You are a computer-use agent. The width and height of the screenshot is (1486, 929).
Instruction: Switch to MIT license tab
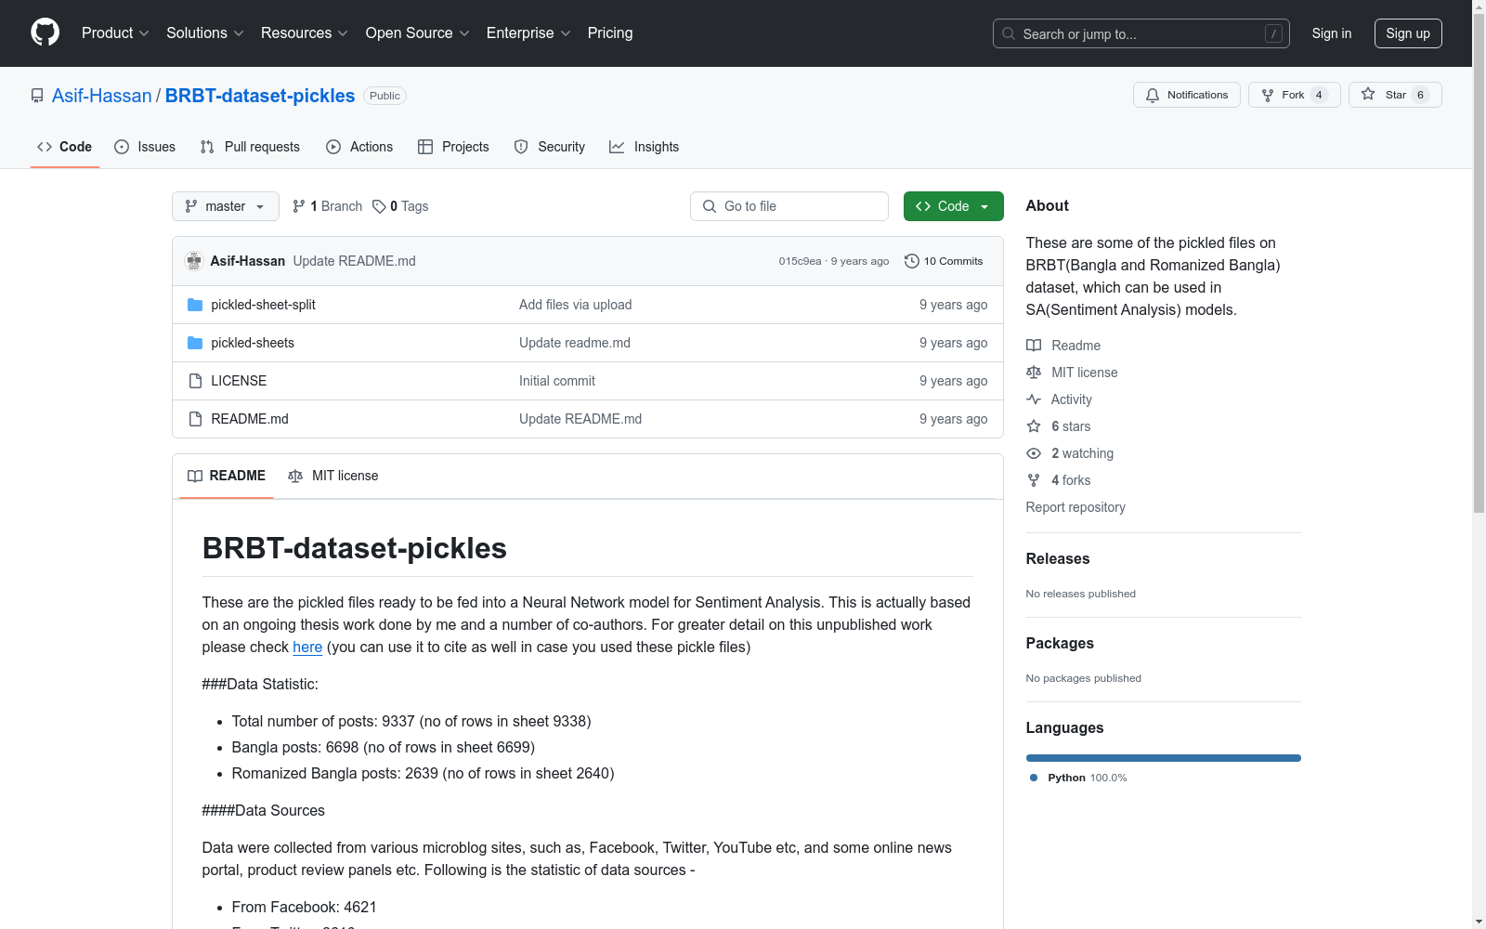click(x=333, y=476)
